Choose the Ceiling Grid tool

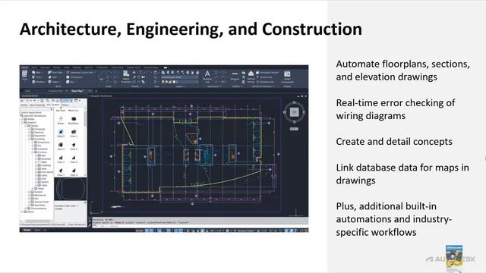click(74, 77)
